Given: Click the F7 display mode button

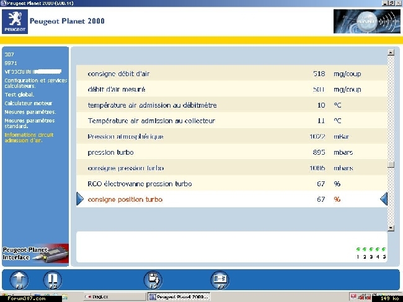Looking at the screenshot, I should pos(220,280).
